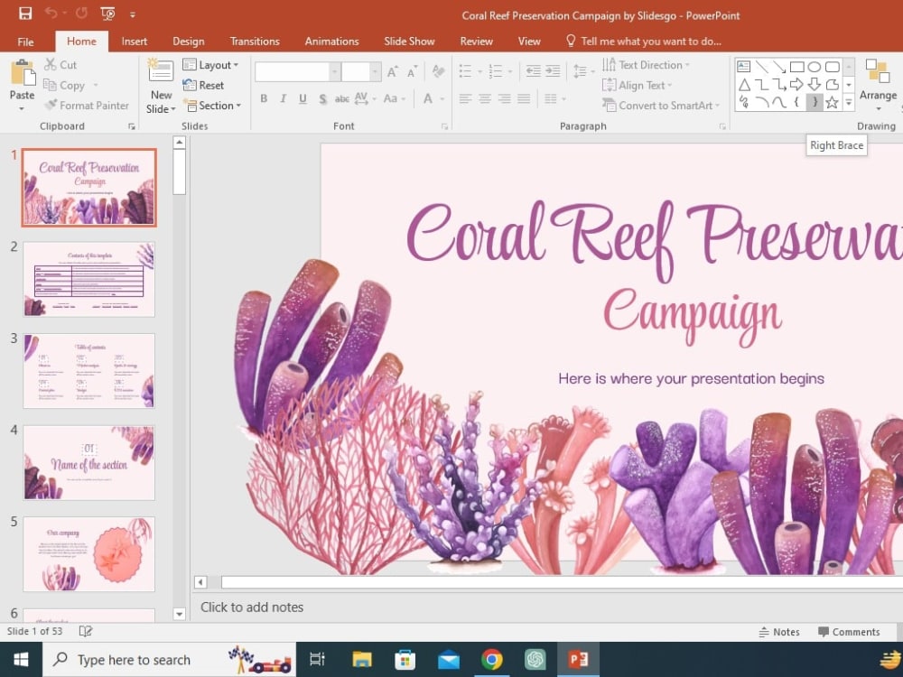Click the Increase List Level icon
Screen dimensions: 903x677
coord(553,71)
